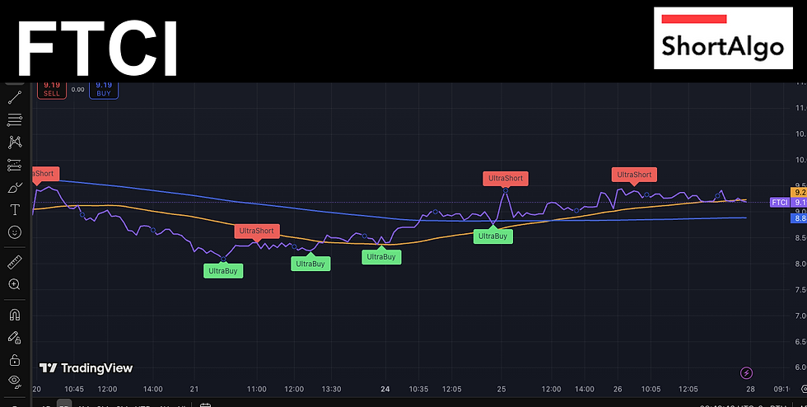
Task: Select UltraShort label on day 26
Action: tap(634, 175)
